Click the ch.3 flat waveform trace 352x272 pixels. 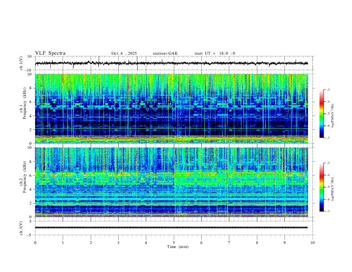171,228
